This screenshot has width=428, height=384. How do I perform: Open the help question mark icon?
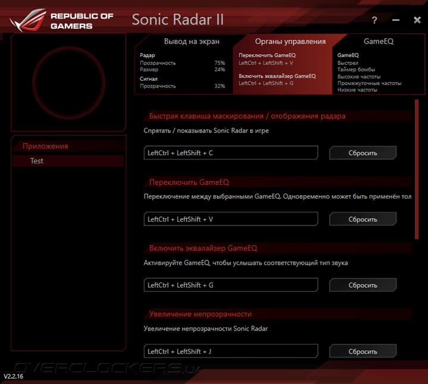point(374,20)
